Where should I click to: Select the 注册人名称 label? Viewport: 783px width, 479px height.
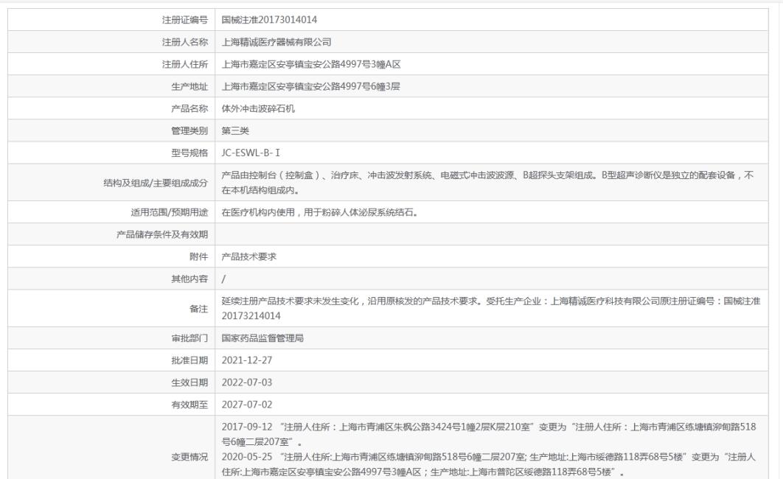(x=185, y=43)
